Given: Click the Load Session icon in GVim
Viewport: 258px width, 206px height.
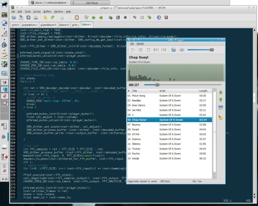Looking at the screenshot, I should pyautogui.click(x=110, y=18).
